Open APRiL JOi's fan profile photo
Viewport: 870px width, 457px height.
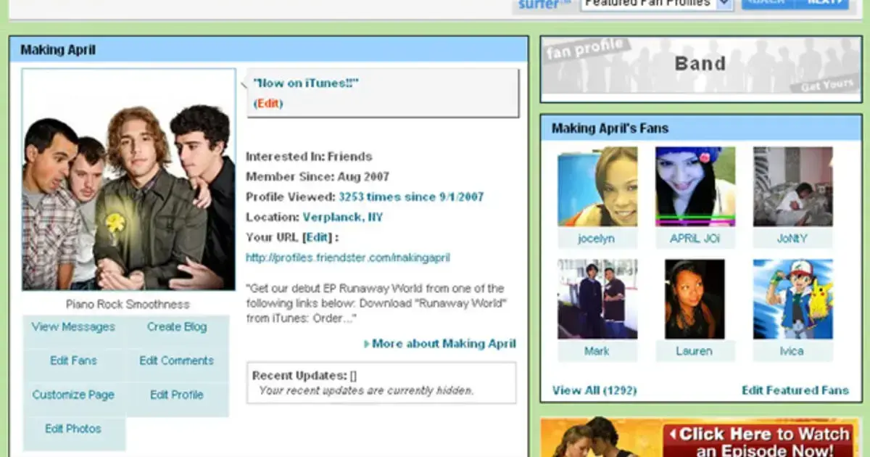pos(695,186)
